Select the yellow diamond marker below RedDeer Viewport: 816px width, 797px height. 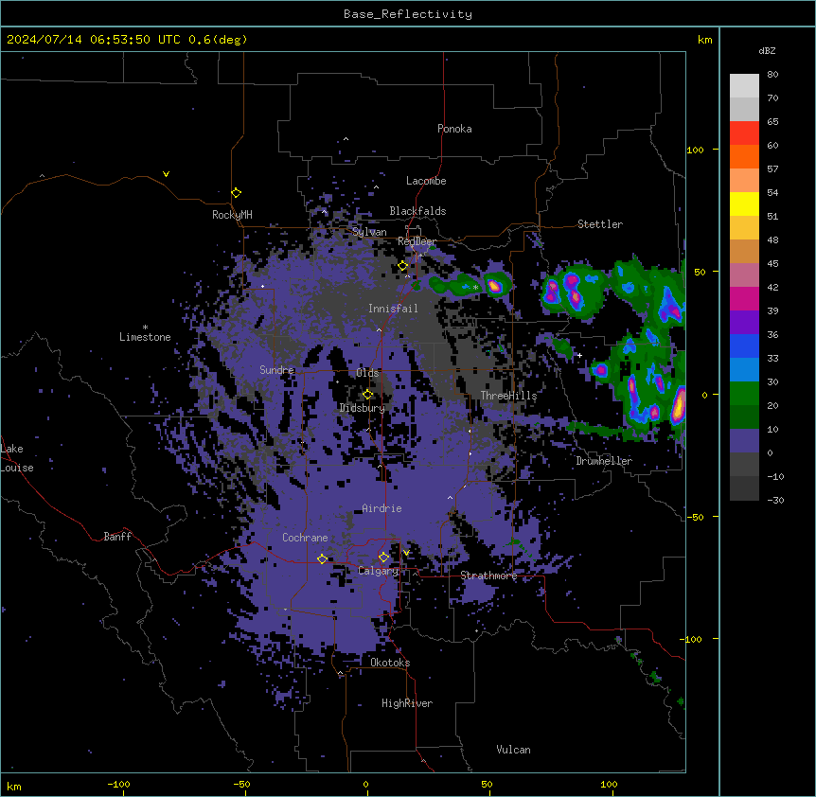pos(403,266)
